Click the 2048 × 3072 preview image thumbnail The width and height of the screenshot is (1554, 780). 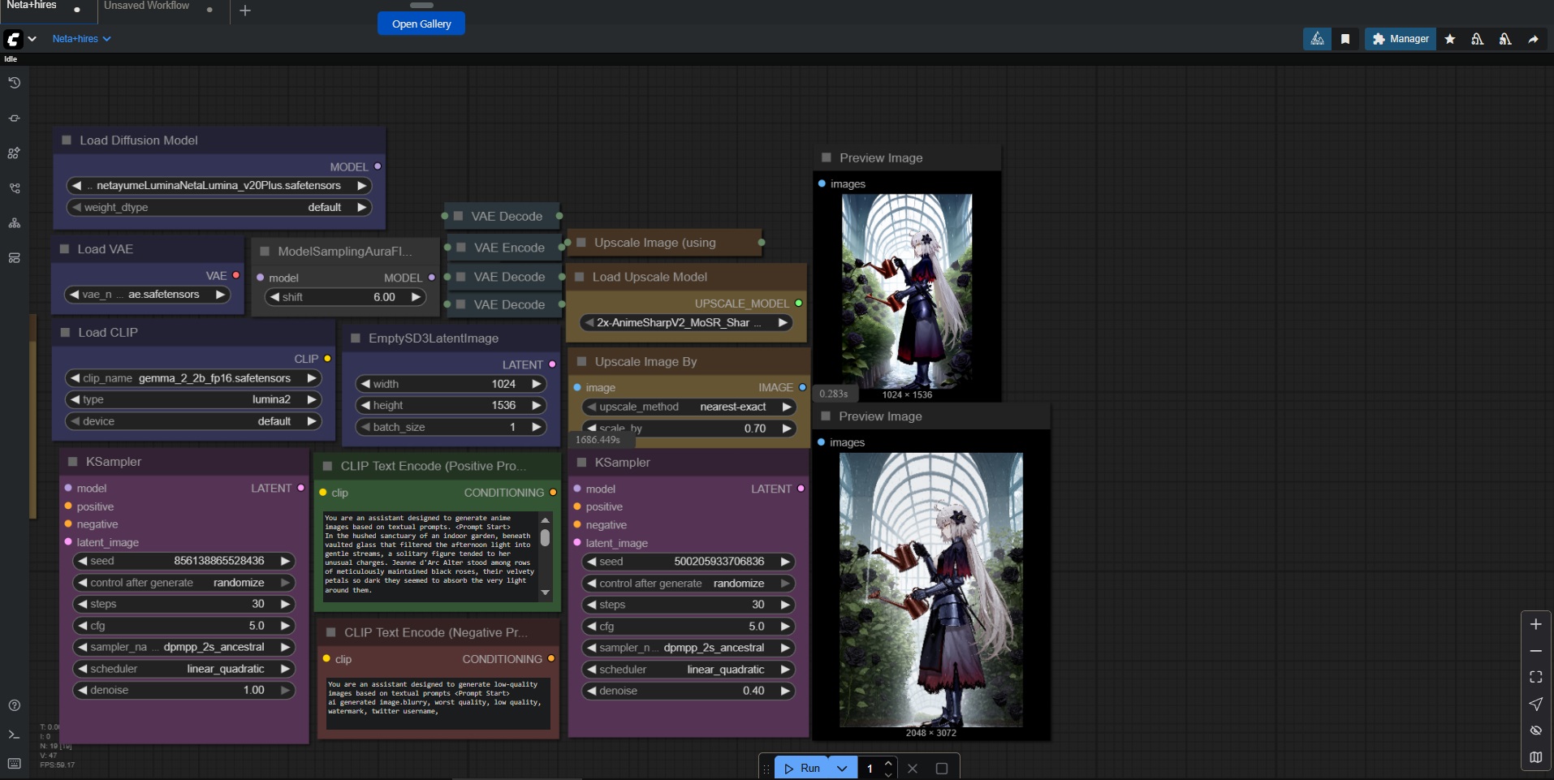(x=930, y=589)
